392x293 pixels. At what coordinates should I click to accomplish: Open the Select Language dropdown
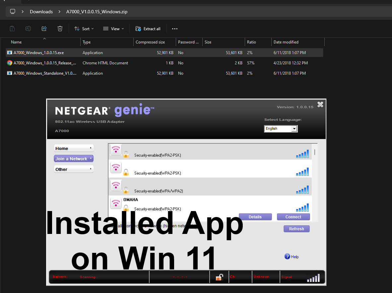tap(281, 129)
